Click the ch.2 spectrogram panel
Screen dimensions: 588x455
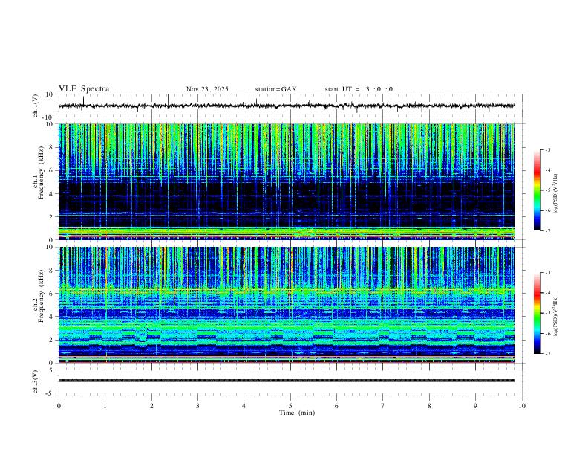[x=287, y=305]
